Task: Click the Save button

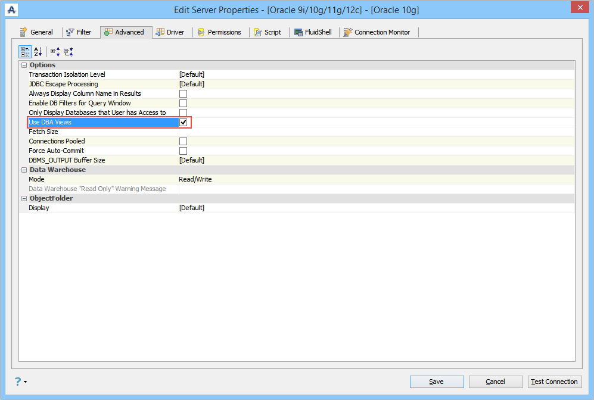Action: (x=437, y=382)
